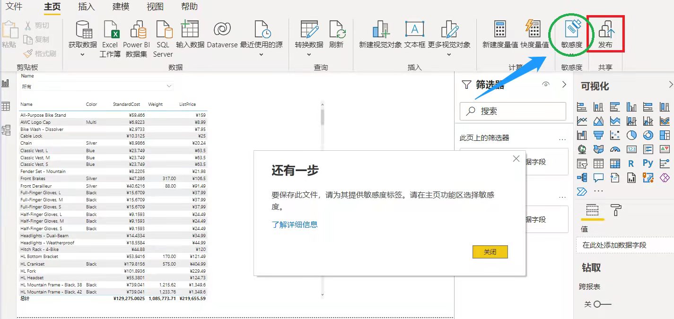674x319 pixels.
Task: Select the scatter chart visualization
Action: point(615,135)
